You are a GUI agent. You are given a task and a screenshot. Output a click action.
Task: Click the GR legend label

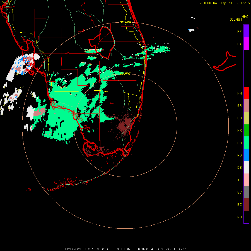pos(239,106)
